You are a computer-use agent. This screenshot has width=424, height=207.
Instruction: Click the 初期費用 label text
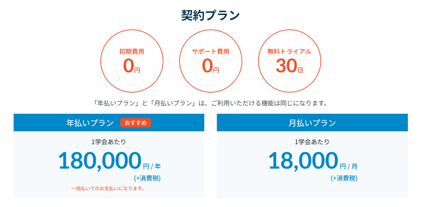(132, 51)
